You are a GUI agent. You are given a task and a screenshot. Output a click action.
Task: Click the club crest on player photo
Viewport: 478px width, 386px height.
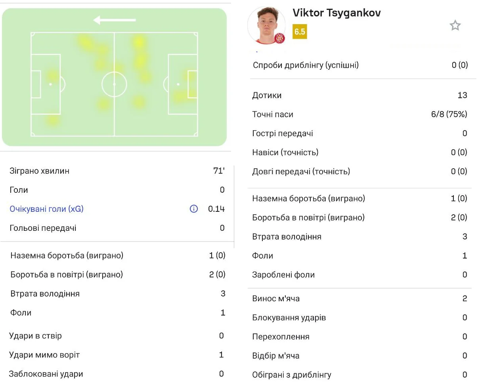pos(279,38)
